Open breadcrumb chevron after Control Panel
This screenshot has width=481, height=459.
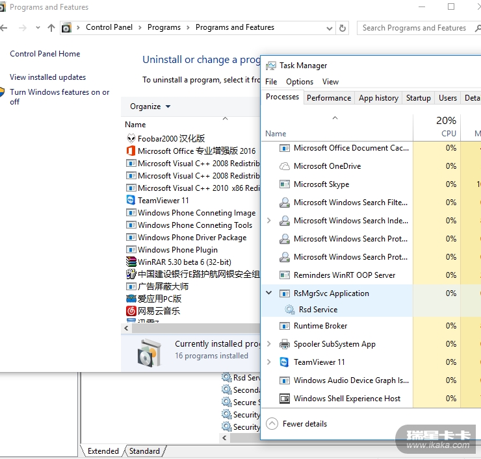(140, 27)
